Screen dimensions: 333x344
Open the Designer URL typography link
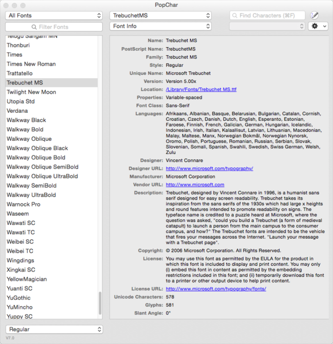point(210,169)
